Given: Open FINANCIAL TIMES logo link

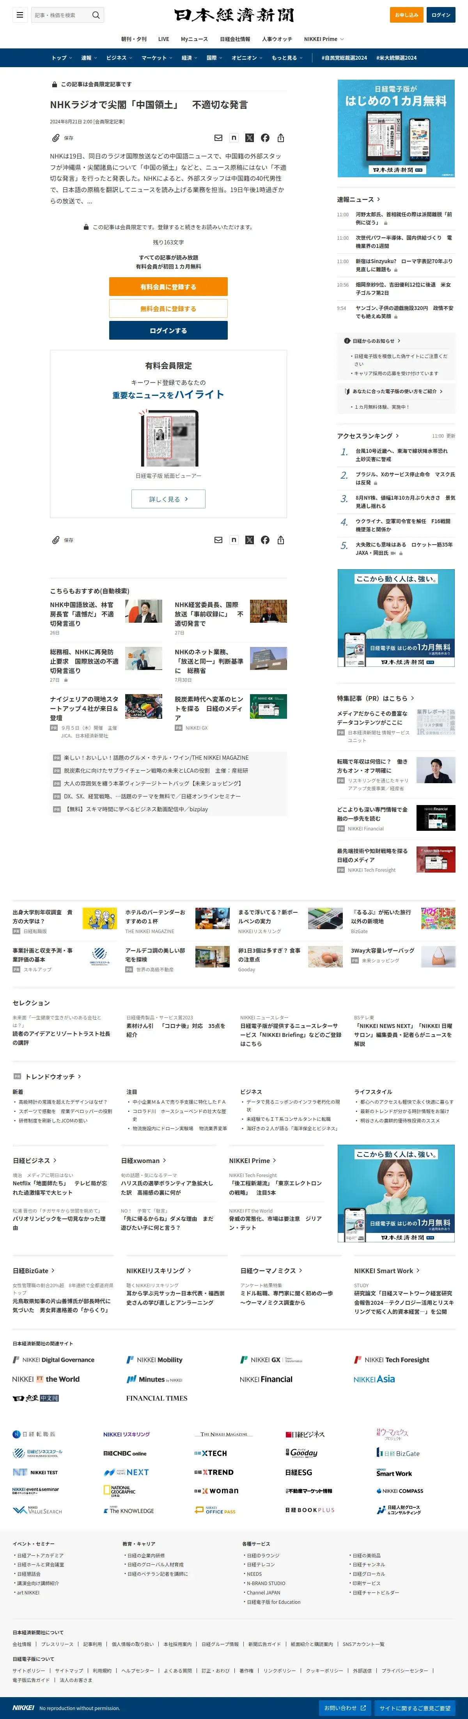Looking at the screenshot, I should (157, 1397).
